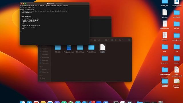Switch Finder to gallery view

click(x=99, y=40)
